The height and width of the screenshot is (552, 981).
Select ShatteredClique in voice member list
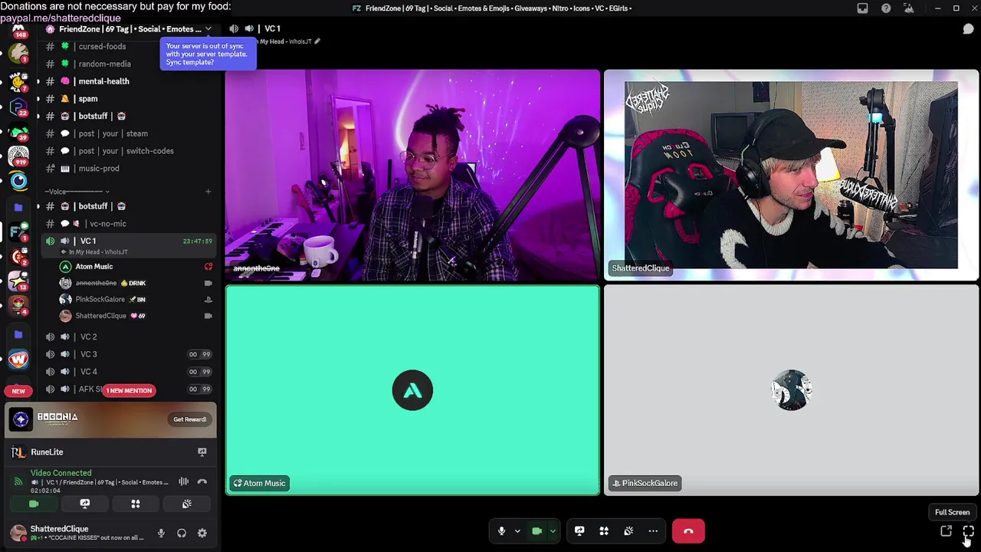(x=136, y=316)
